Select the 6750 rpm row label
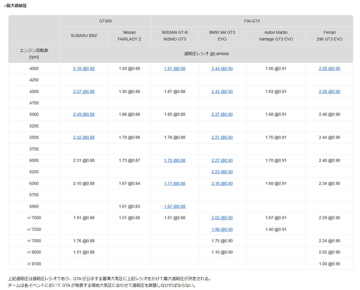360x290 pixels. click(x=34, y=195)
